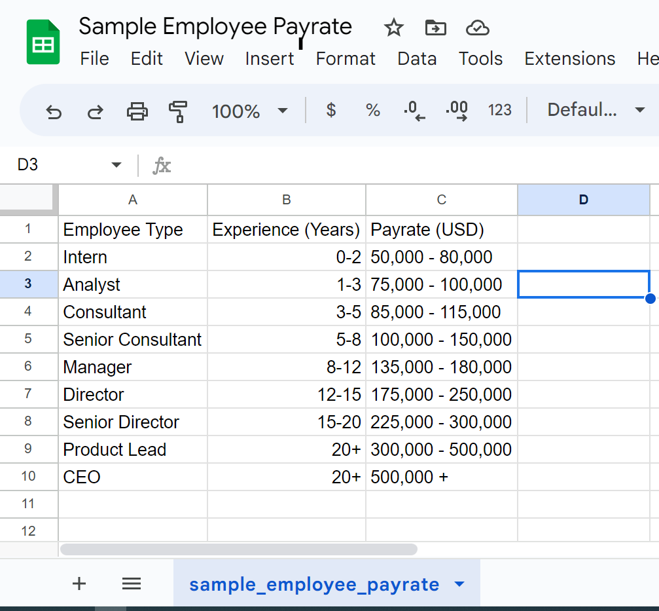
Task: Move spreadsheet to a folder
Action: [x=435, y=28]
